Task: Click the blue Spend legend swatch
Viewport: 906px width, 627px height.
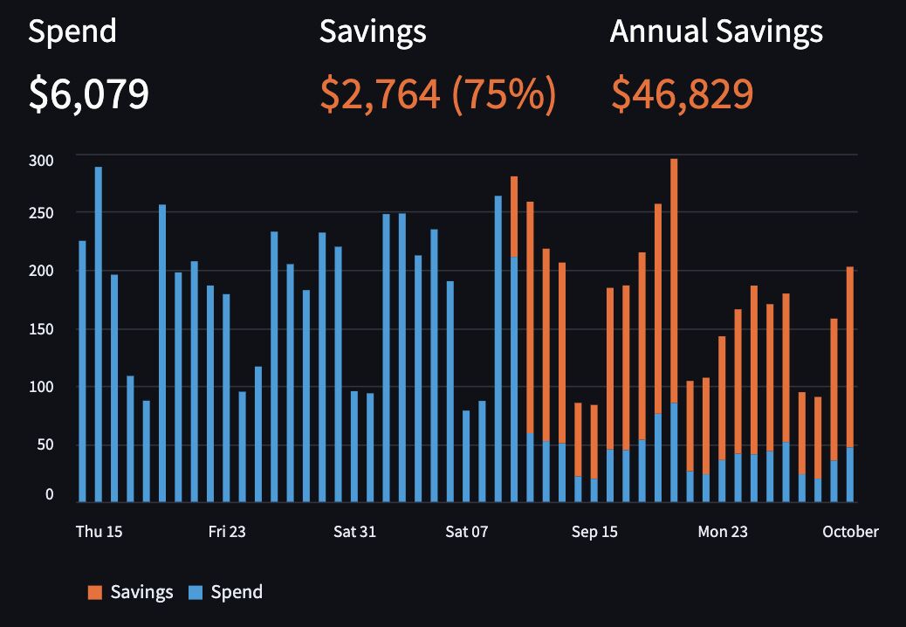Action: (196, 592)
